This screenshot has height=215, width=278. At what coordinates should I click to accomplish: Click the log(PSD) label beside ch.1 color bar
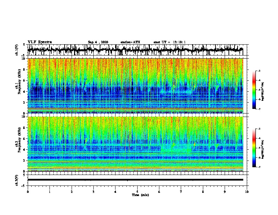tap(263, 91)
